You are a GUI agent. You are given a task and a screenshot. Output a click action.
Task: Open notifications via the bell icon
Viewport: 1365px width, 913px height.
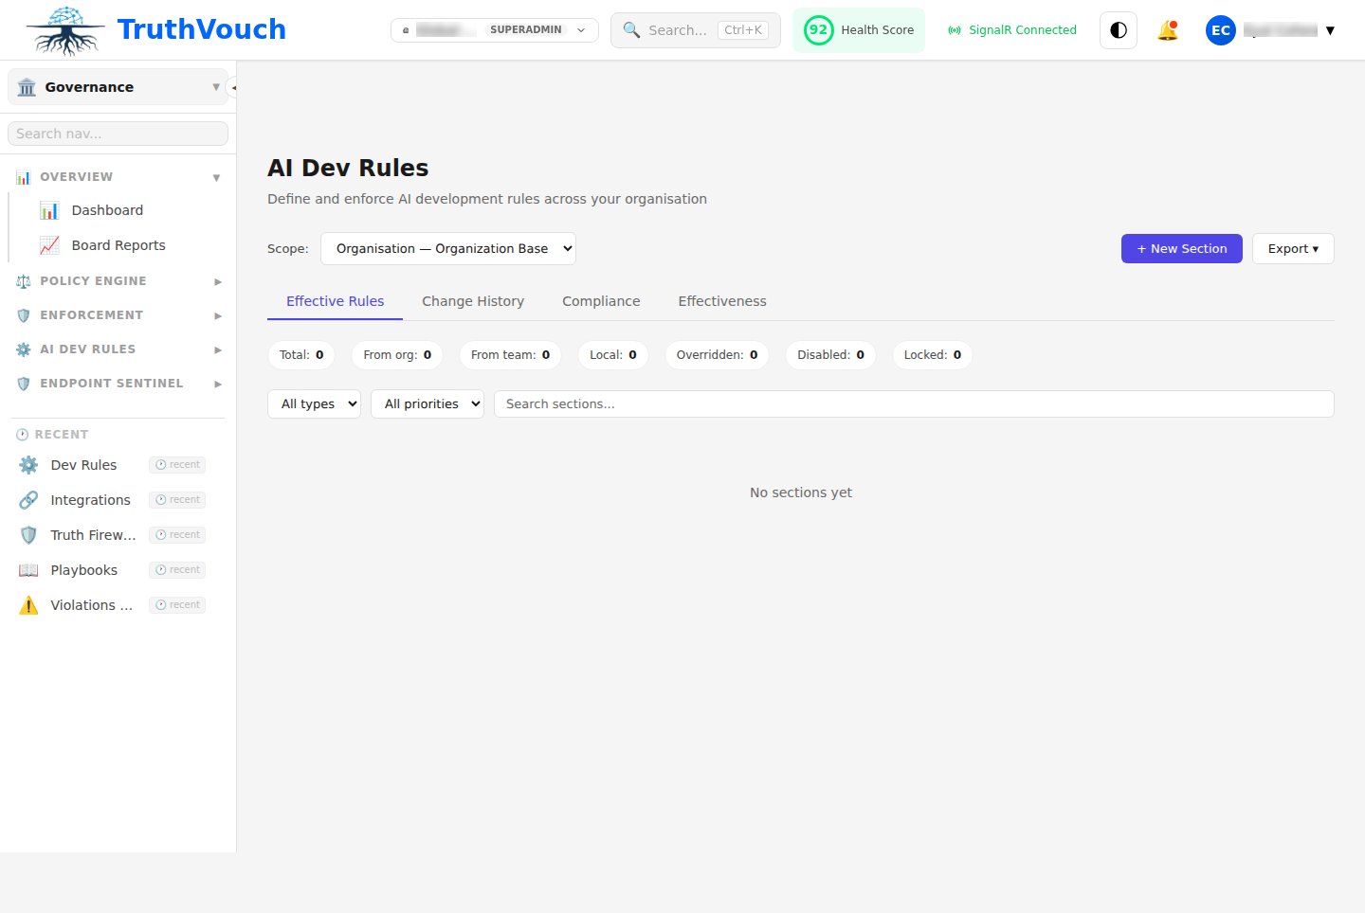click(1168, 29)
